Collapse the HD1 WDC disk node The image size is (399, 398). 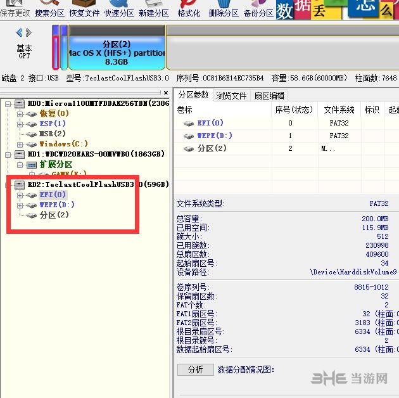[8, 155]
